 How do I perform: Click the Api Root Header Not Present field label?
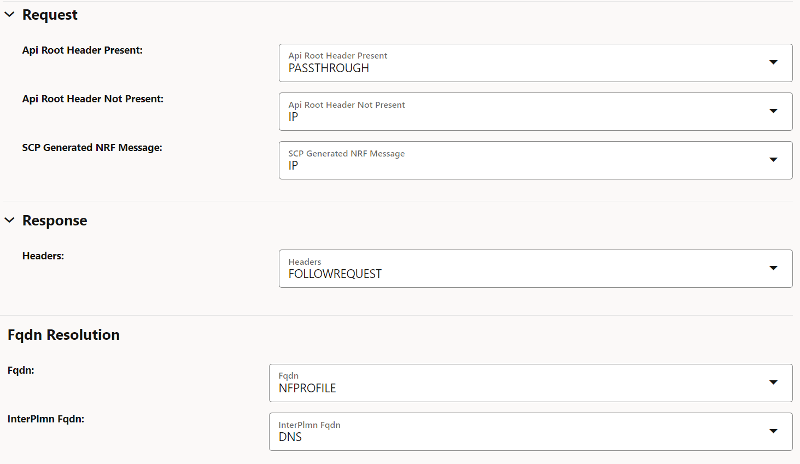coord(92,98)
